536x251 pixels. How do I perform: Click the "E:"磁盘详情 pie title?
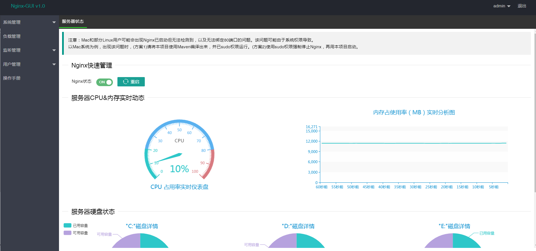pos(454,226)
